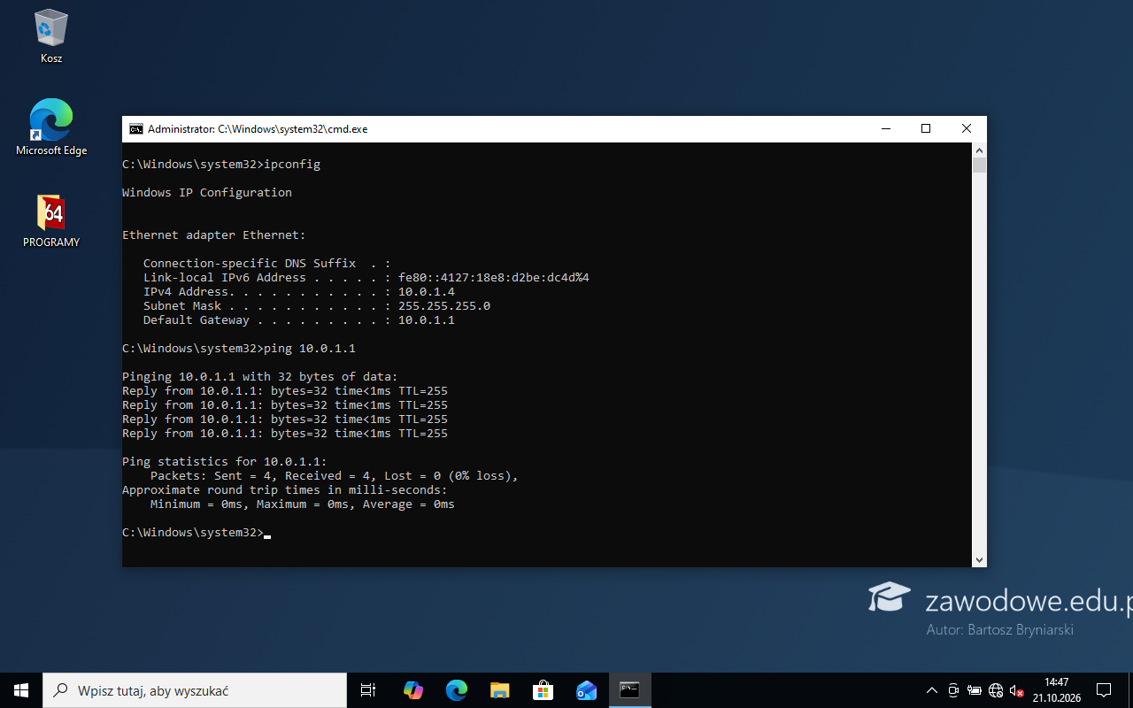Click the muted volume tray icon

(1017, 690)
